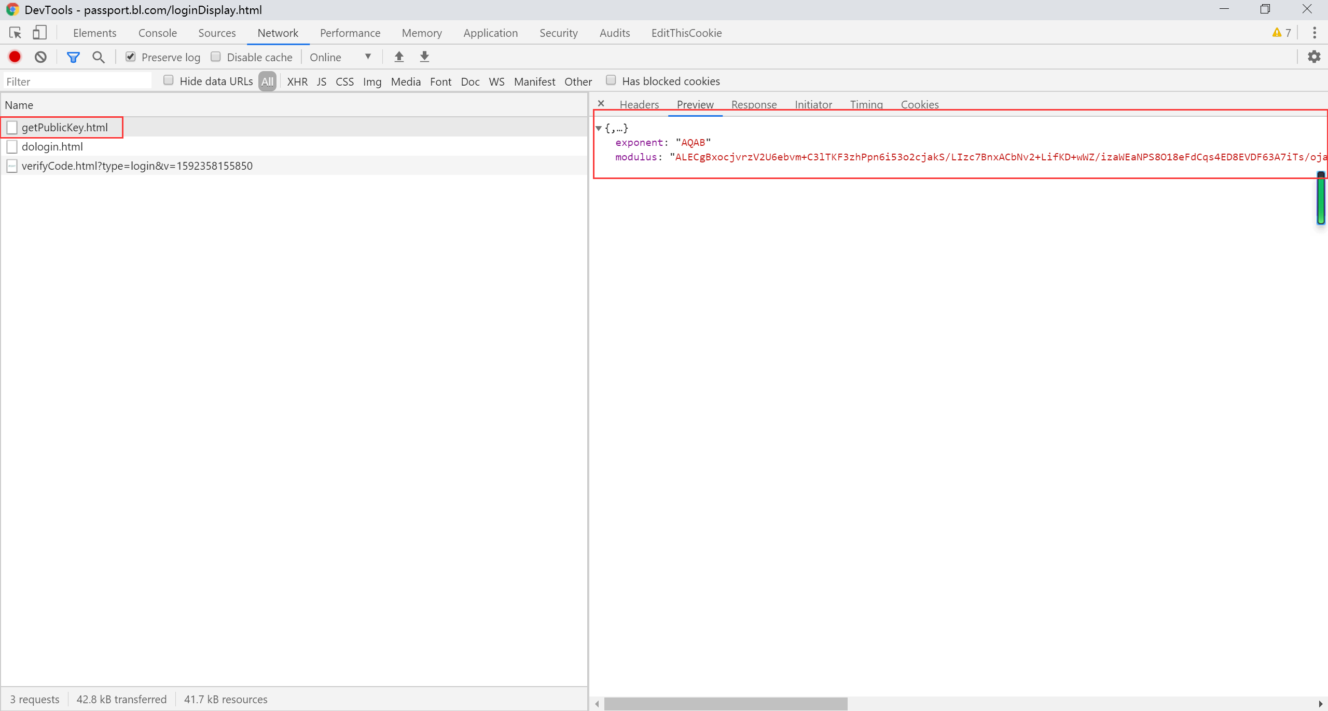Toggle the device toolbar icon
The image size is (1328, 711).
point(39,33)
